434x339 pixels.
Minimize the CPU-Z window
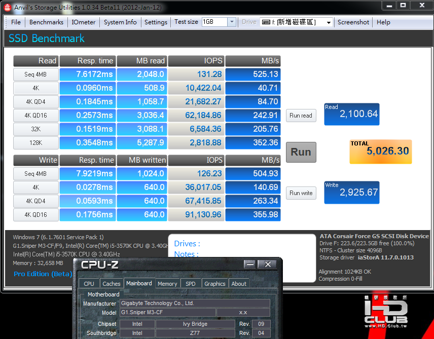pyautogui.click(x=250, y=265)
